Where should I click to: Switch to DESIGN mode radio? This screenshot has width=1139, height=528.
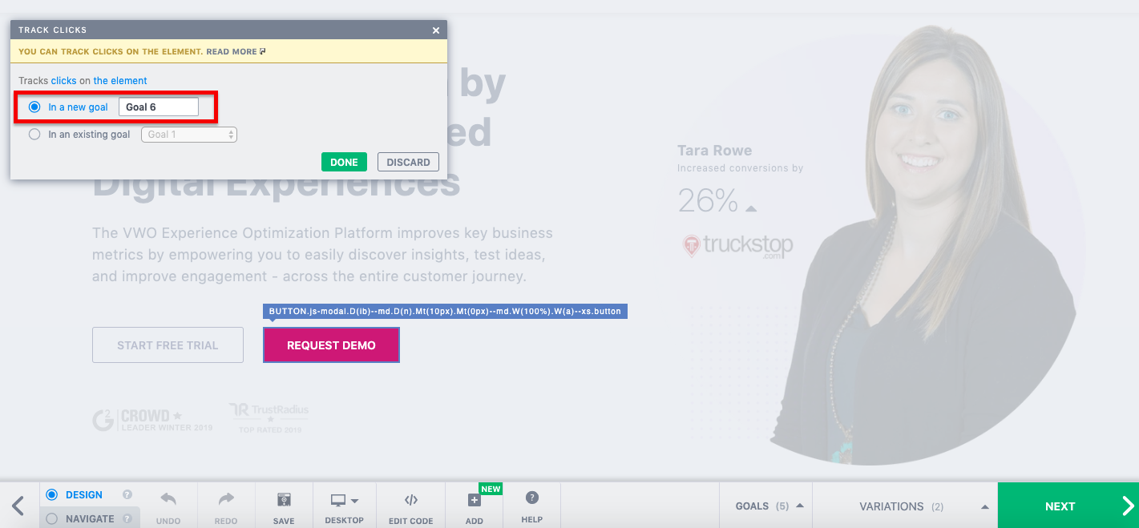click(x=52, y=495)
